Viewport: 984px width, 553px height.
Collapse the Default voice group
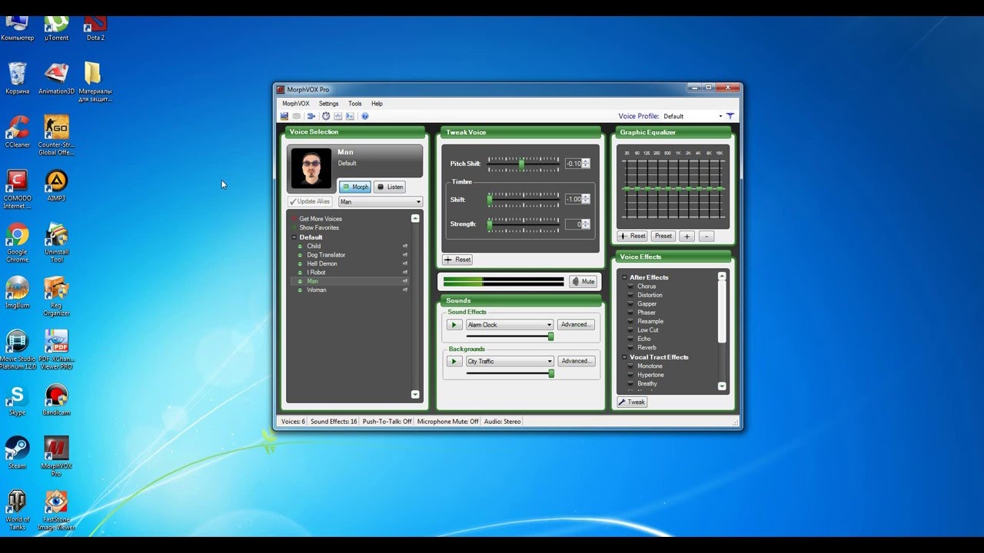click(294, 237)
